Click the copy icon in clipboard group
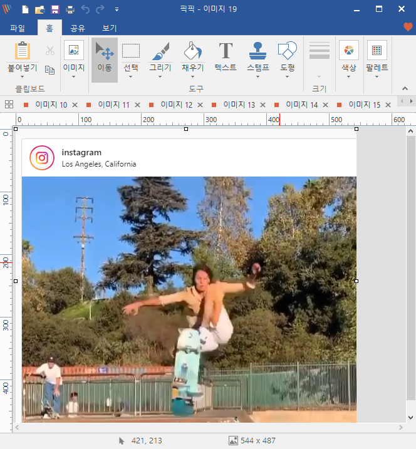 pos(50,70)
